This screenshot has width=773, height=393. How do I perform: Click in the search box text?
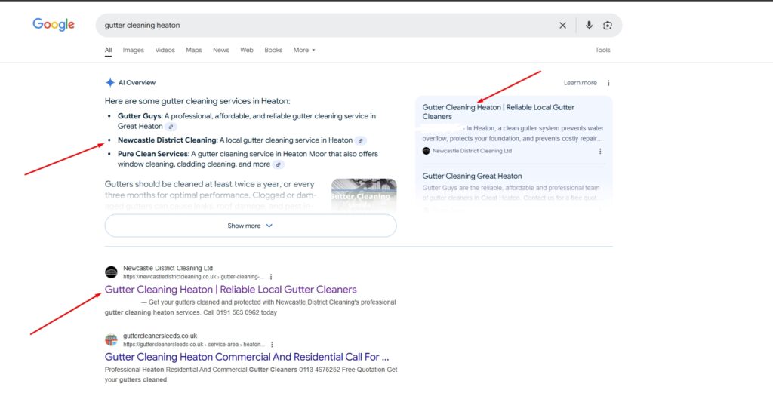point(143,25)
